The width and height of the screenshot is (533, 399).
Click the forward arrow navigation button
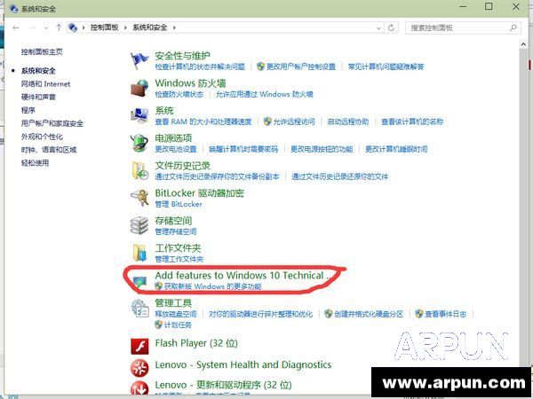point(32,27)
